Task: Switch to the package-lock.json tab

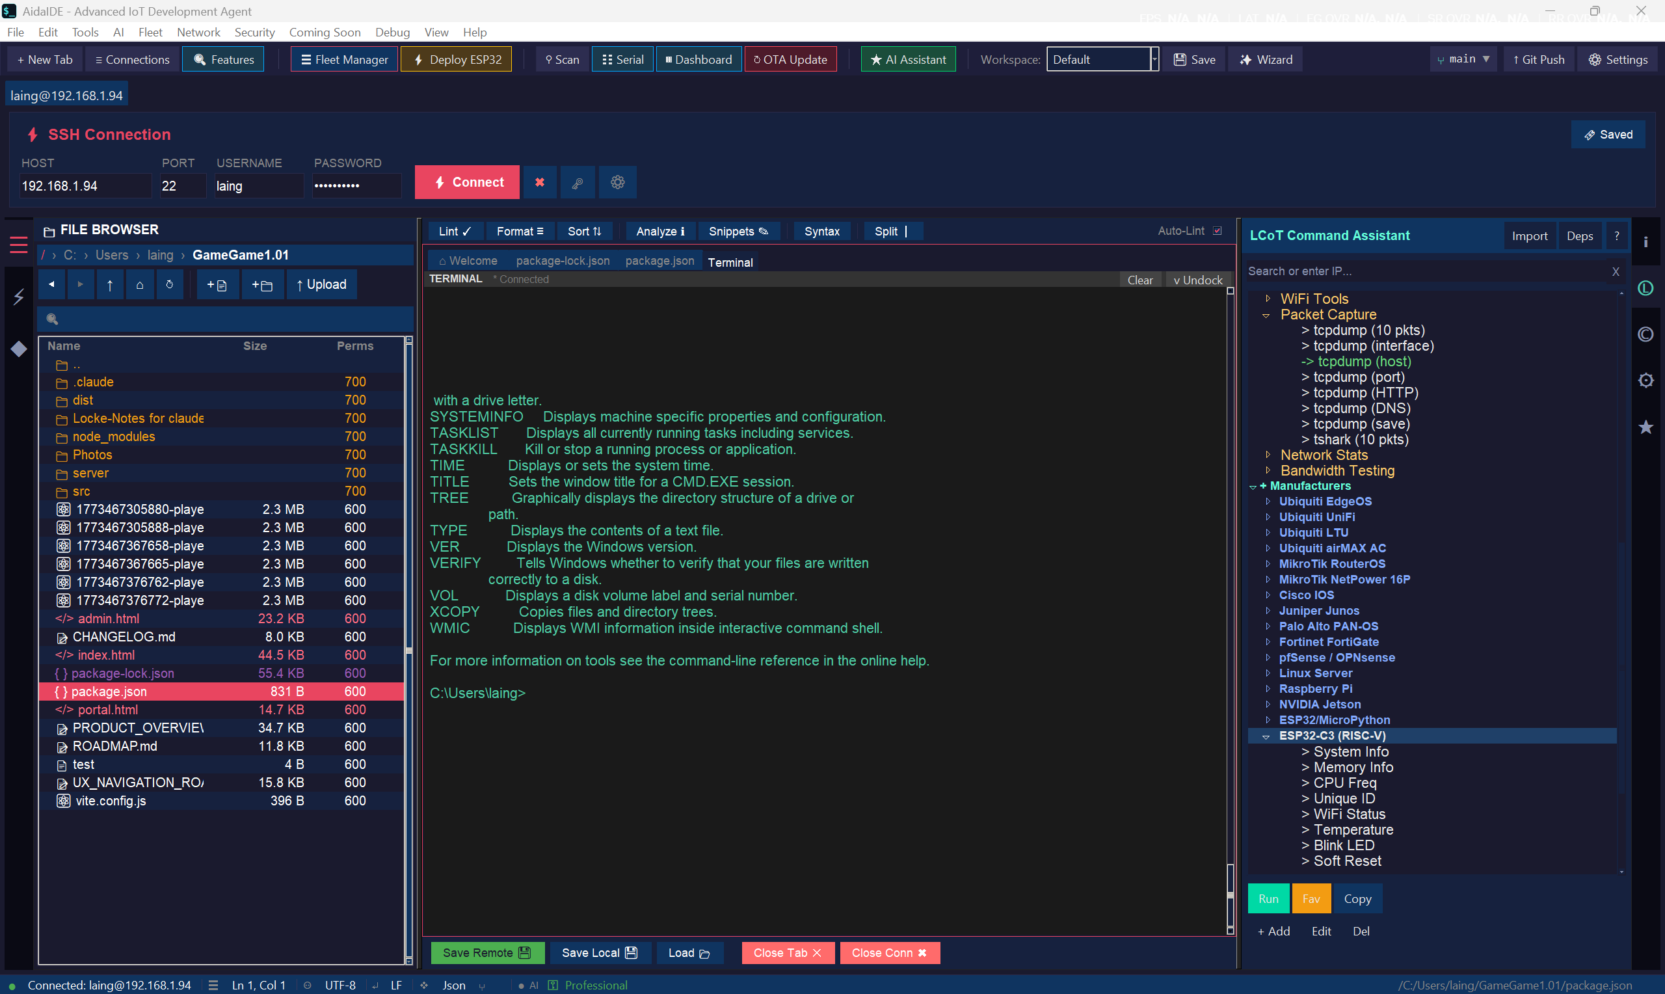Action: (563, 261)
